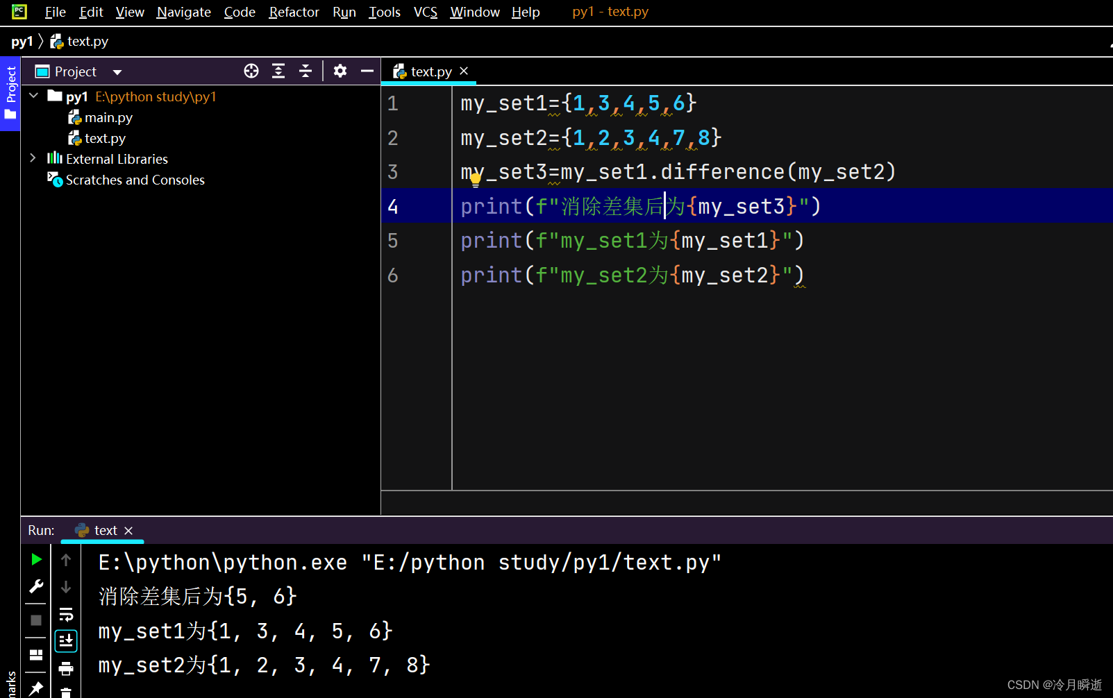Open Project panel options gear
This screenshot has width=1113, height=698.
(340, 71)
